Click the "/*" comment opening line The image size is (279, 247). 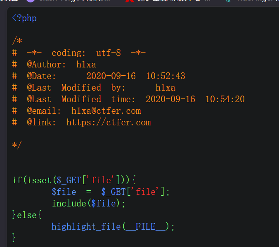point(17,41)
